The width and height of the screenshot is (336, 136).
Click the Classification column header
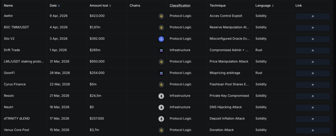coord(180,6)
